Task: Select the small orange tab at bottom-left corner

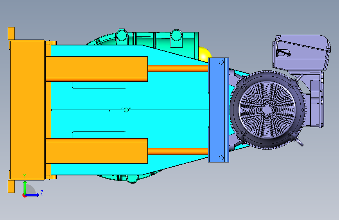Action: click(11, 186)
